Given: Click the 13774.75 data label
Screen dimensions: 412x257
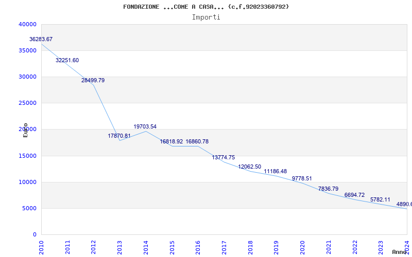Looking at the screenshot, I should (x=224, y=158).
